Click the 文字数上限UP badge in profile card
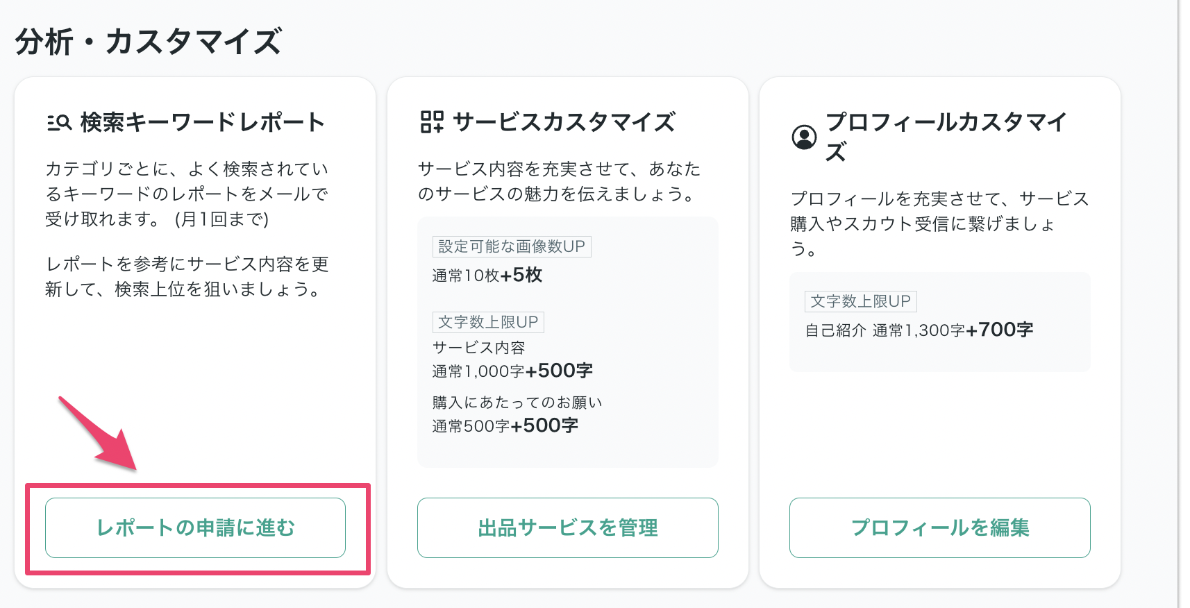Screen dimensions: 1190x608 [862, 301]
